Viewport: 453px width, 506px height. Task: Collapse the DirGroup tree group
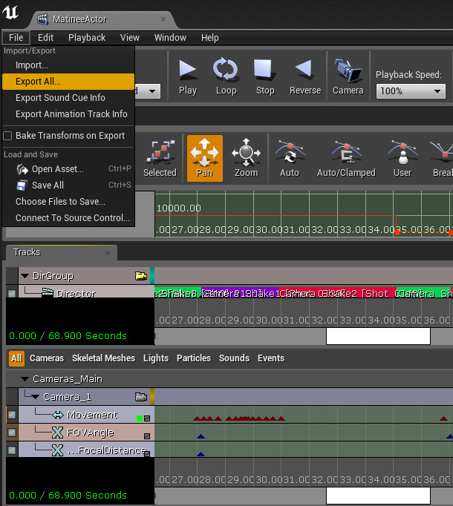pos(25,276)
